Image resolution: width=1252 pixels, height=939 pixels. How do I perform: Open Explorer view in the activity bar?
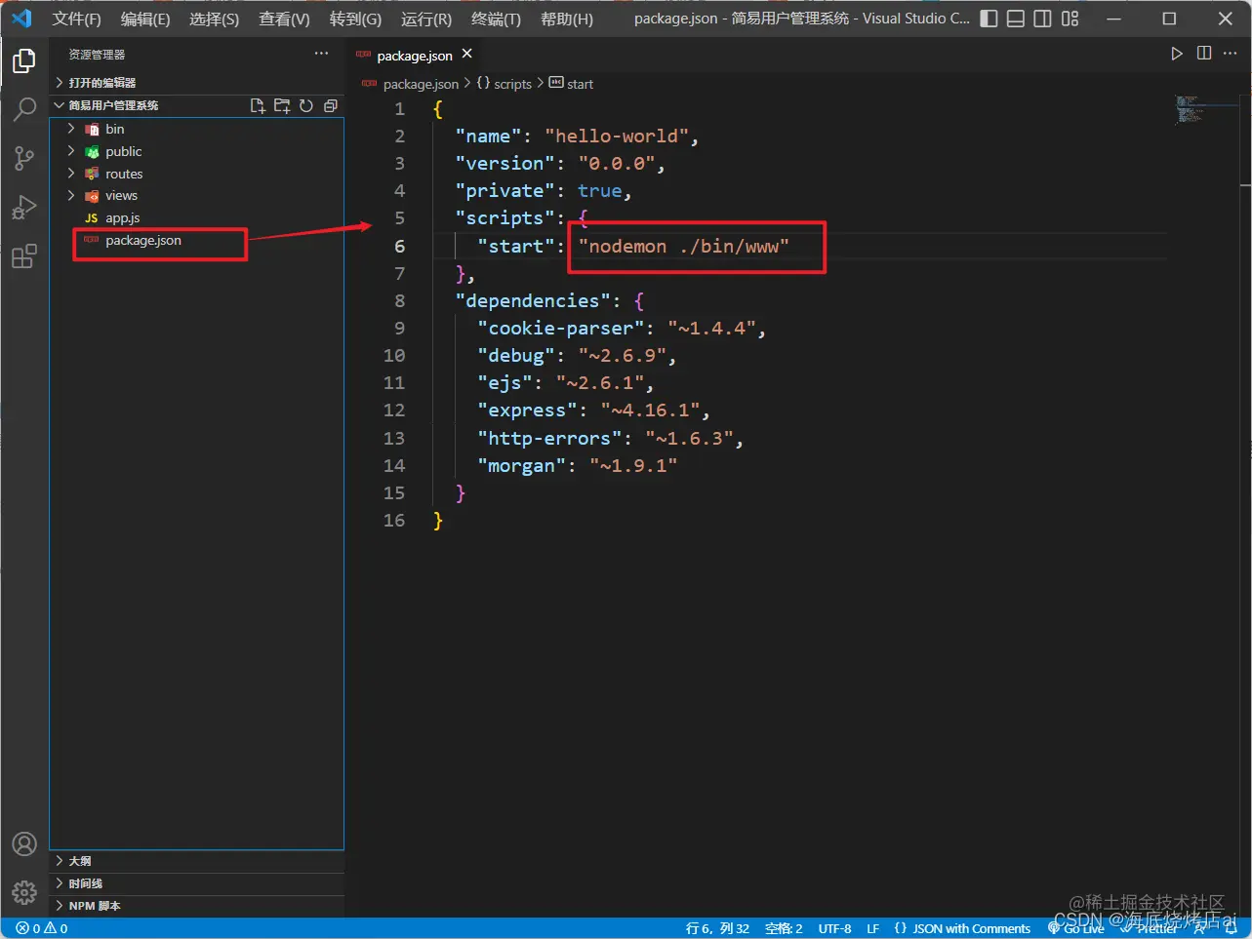tap(24, 60)
